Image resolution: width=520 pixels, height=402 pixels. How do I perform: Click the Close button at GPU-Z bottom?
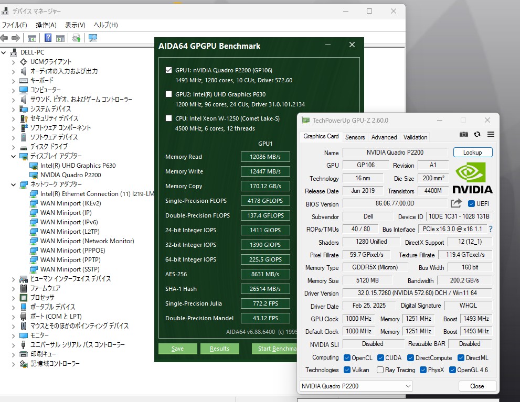[x=477, y=386]
